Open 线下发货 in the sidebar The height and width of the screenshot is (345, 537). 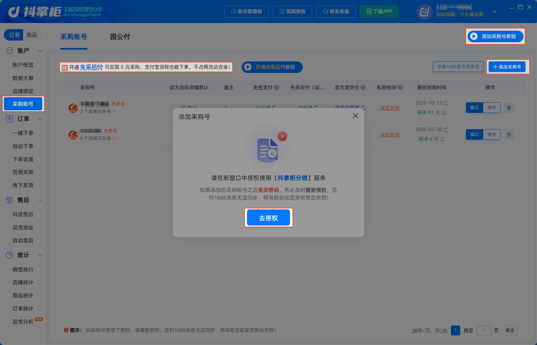coord(23,185)
